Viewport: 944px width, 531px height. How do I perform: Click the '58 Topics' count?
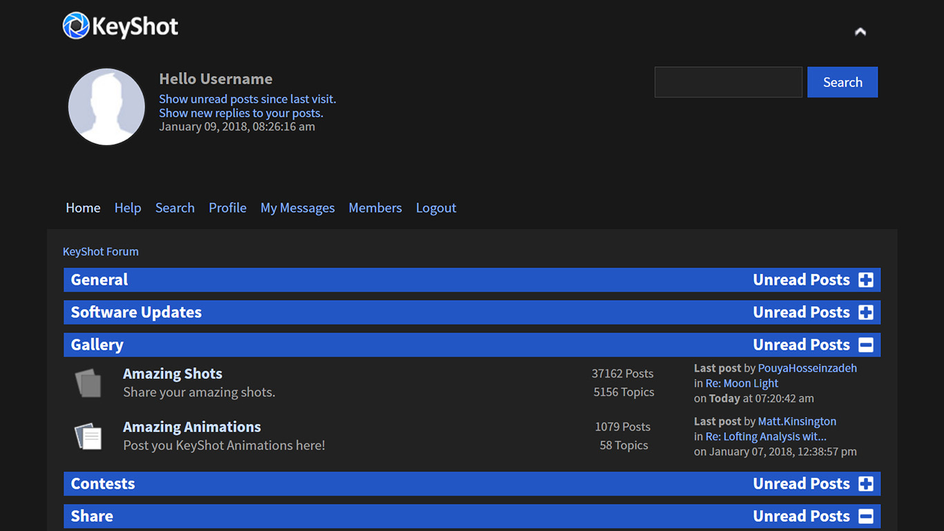624,445
